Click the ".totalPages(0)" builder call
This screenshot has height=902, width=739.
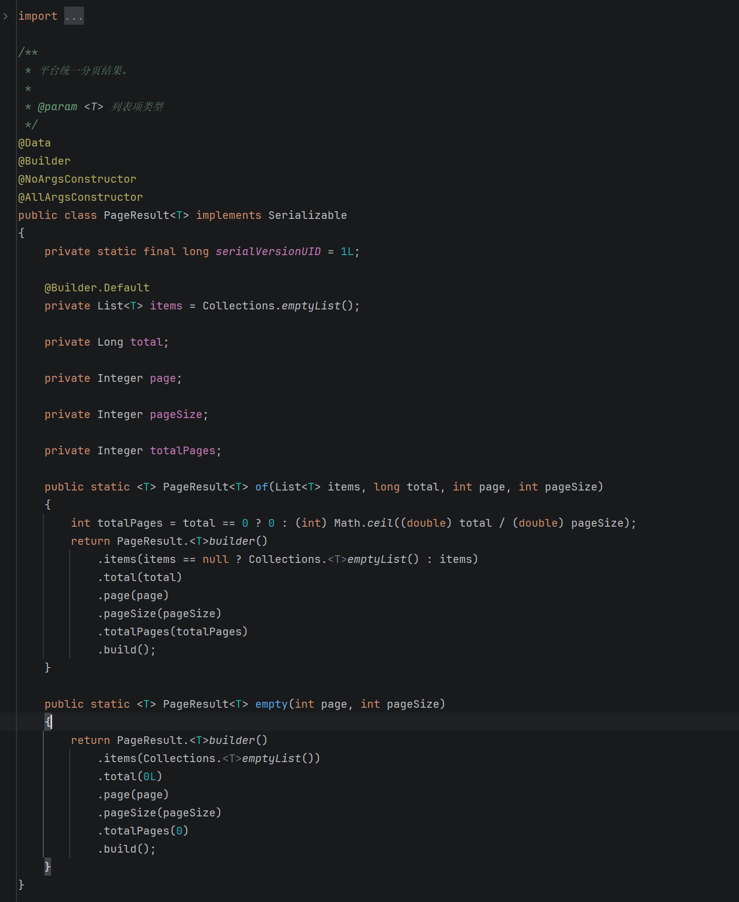(143, 831)
